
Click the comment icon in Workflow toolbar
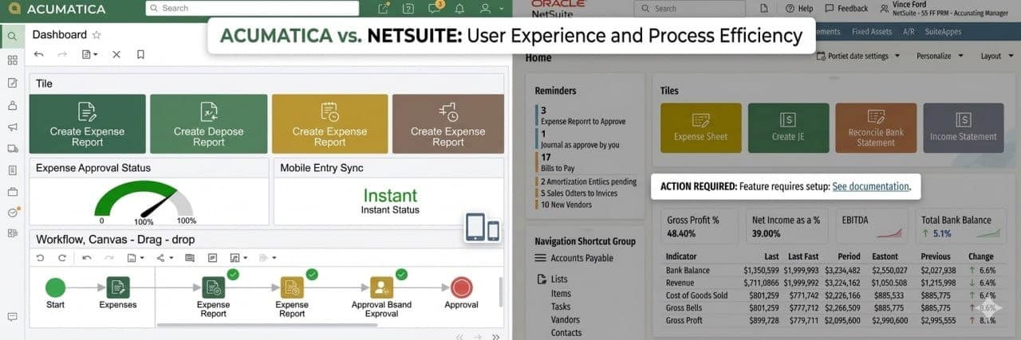pos(190,258)
